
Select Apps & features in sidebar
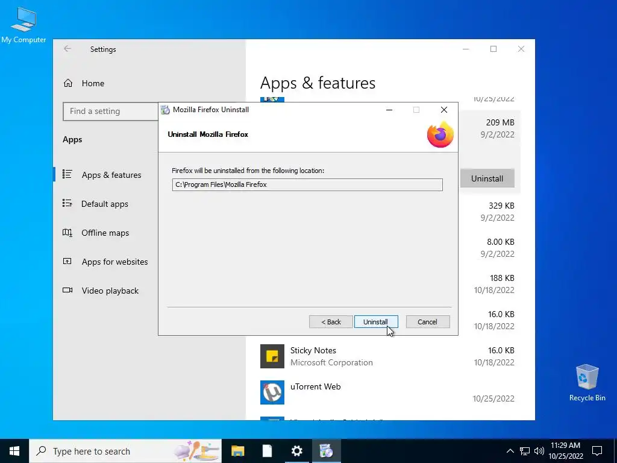pyautogui.click(x=111, y=175)
